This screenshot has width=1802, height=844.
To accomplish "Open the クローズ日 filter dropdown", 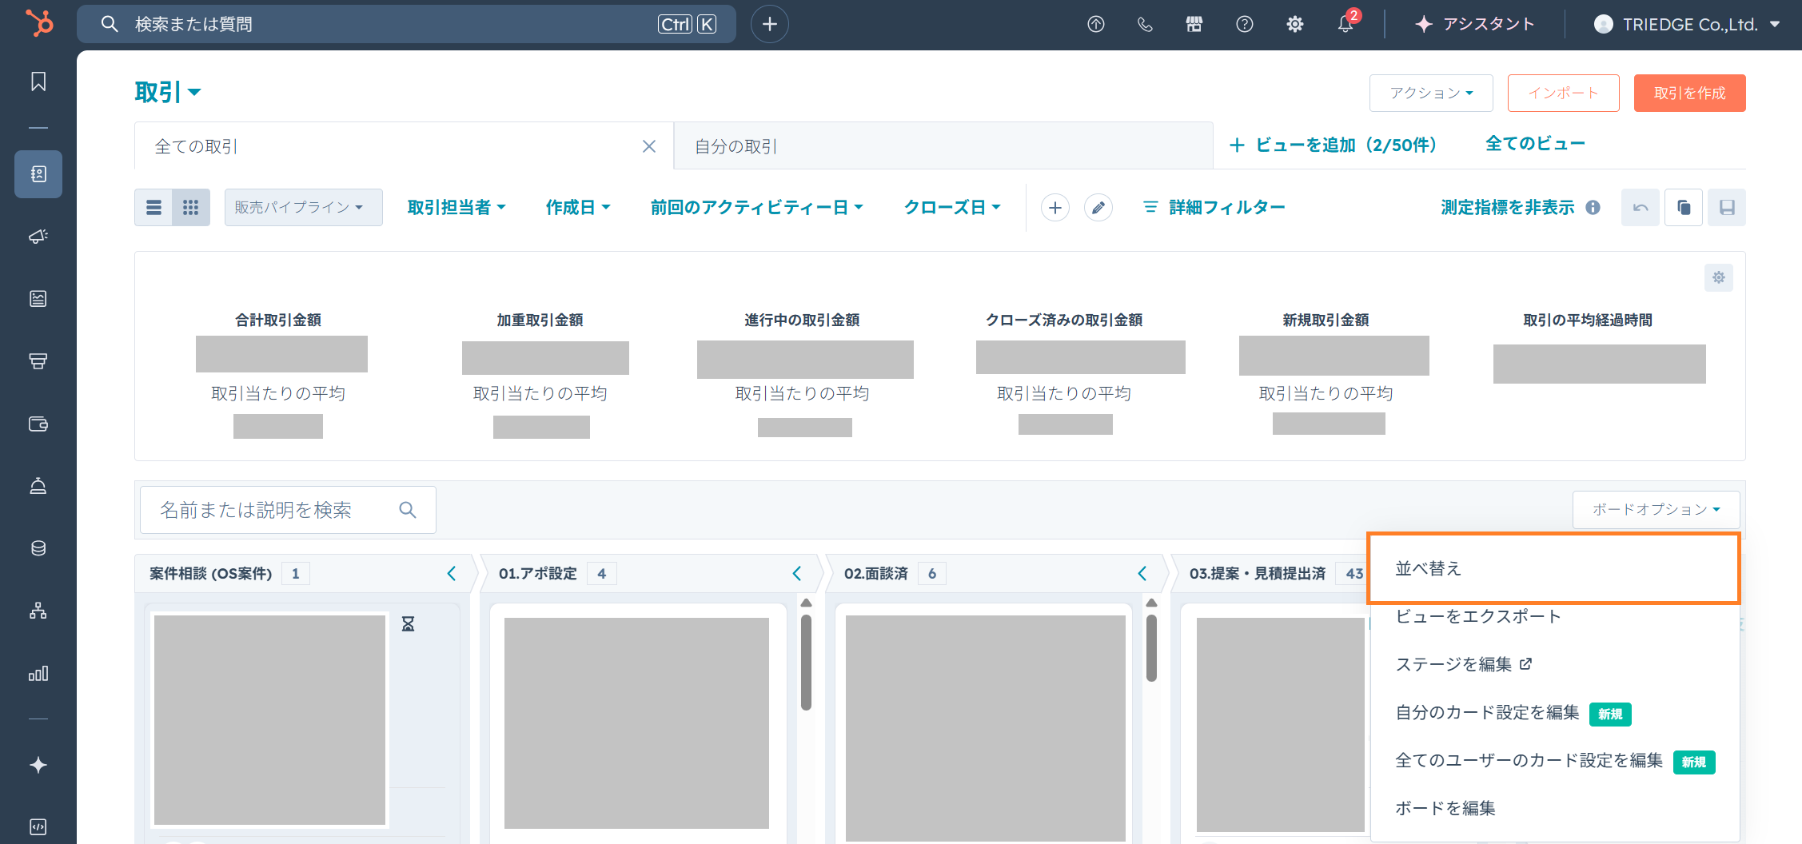I will (952, 208).
